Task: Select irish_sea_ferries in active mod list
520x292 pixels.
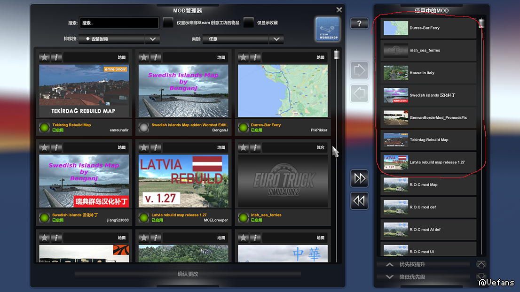Action: 428,50
